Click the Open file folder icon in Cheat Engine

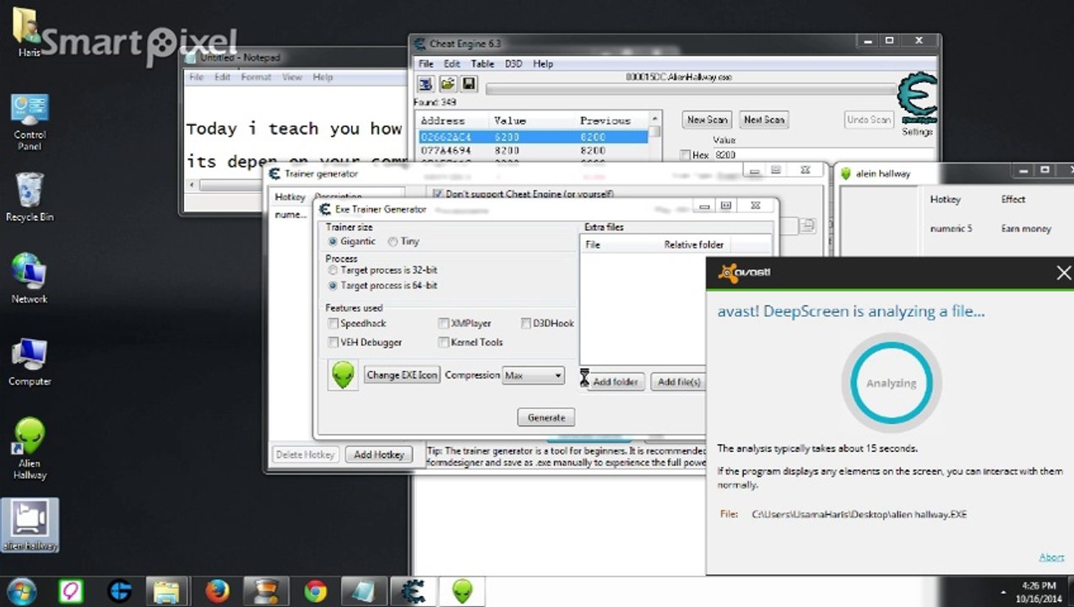pos(447,83)
